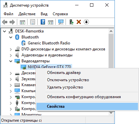Select Generic Bluetooth Radio entry

click(49, 43)
